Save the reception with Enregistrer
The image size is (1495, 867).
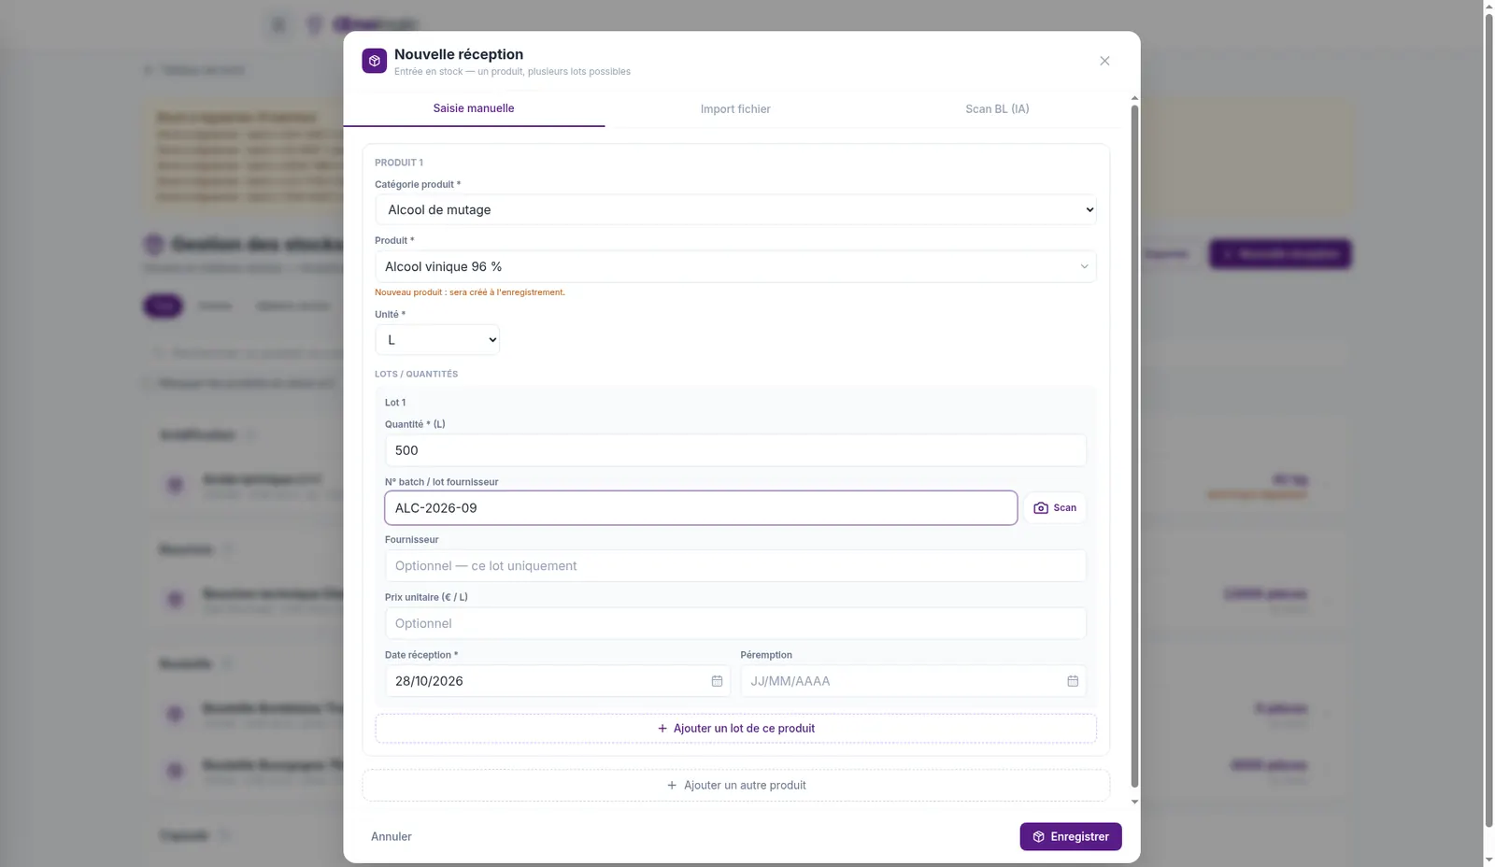click(1071, 837)
